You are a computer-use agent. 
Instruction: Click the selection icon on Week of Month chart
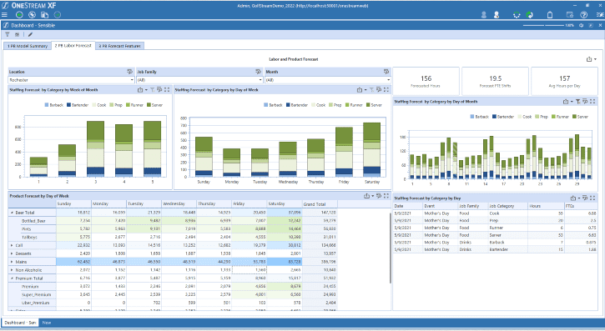(x=159, y=89)
